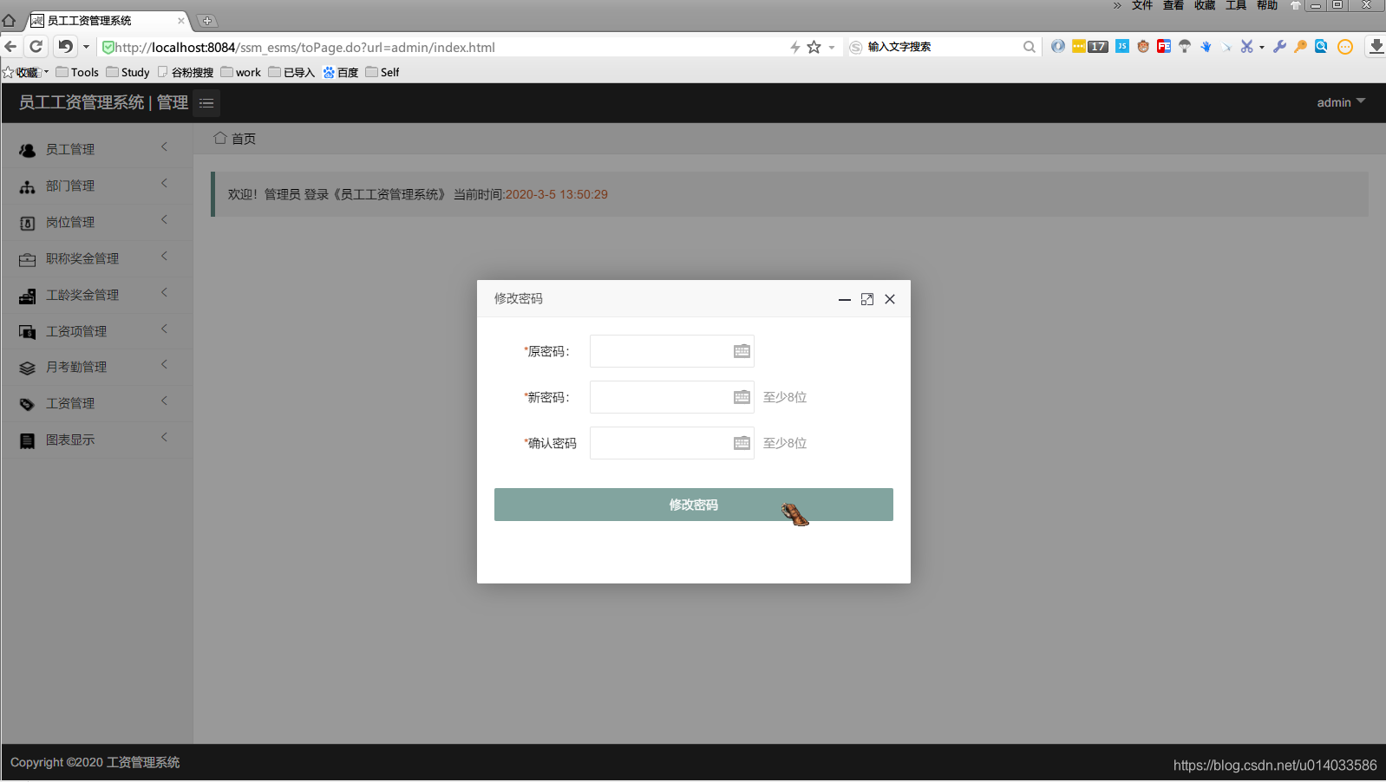Viewport: 1386px width, 782px height.
Task: Click the 月考勤管理 layers icon
Action: [x=28, y=368]
